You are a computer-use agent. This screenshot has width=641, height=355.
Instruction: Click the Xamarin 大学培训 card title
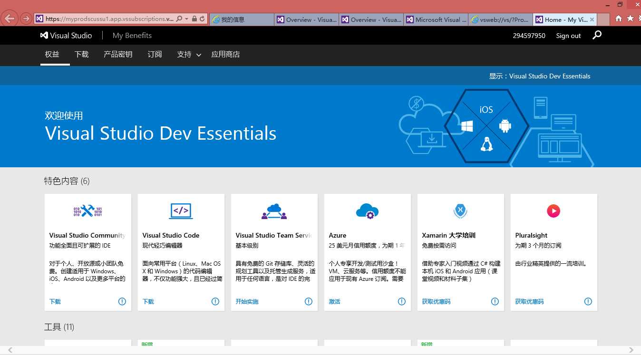[x=449, y=235]
